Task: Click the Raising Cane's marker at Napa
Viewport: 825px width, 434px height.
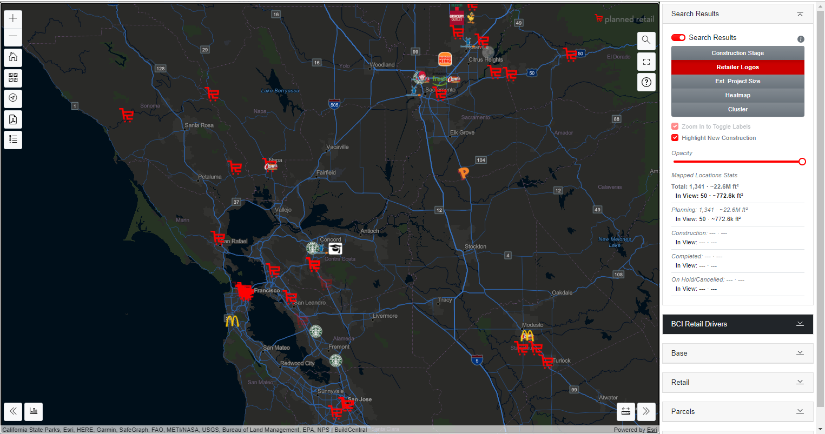Action: point(270,166)
